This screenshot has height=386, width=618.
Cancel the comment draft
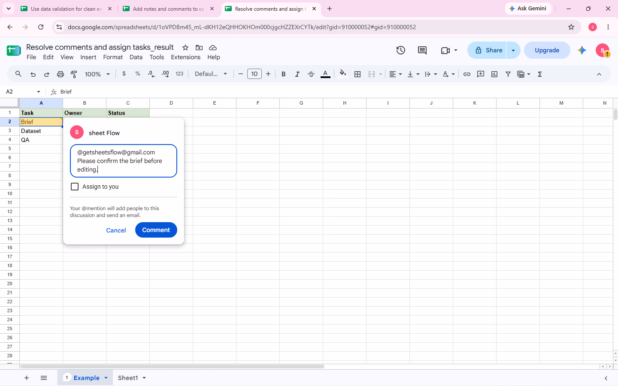point(116,230)
